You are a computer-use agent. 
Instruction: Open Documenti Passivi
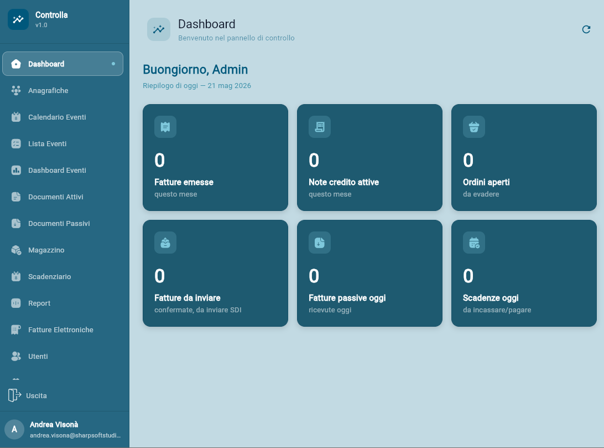[63, 224]
